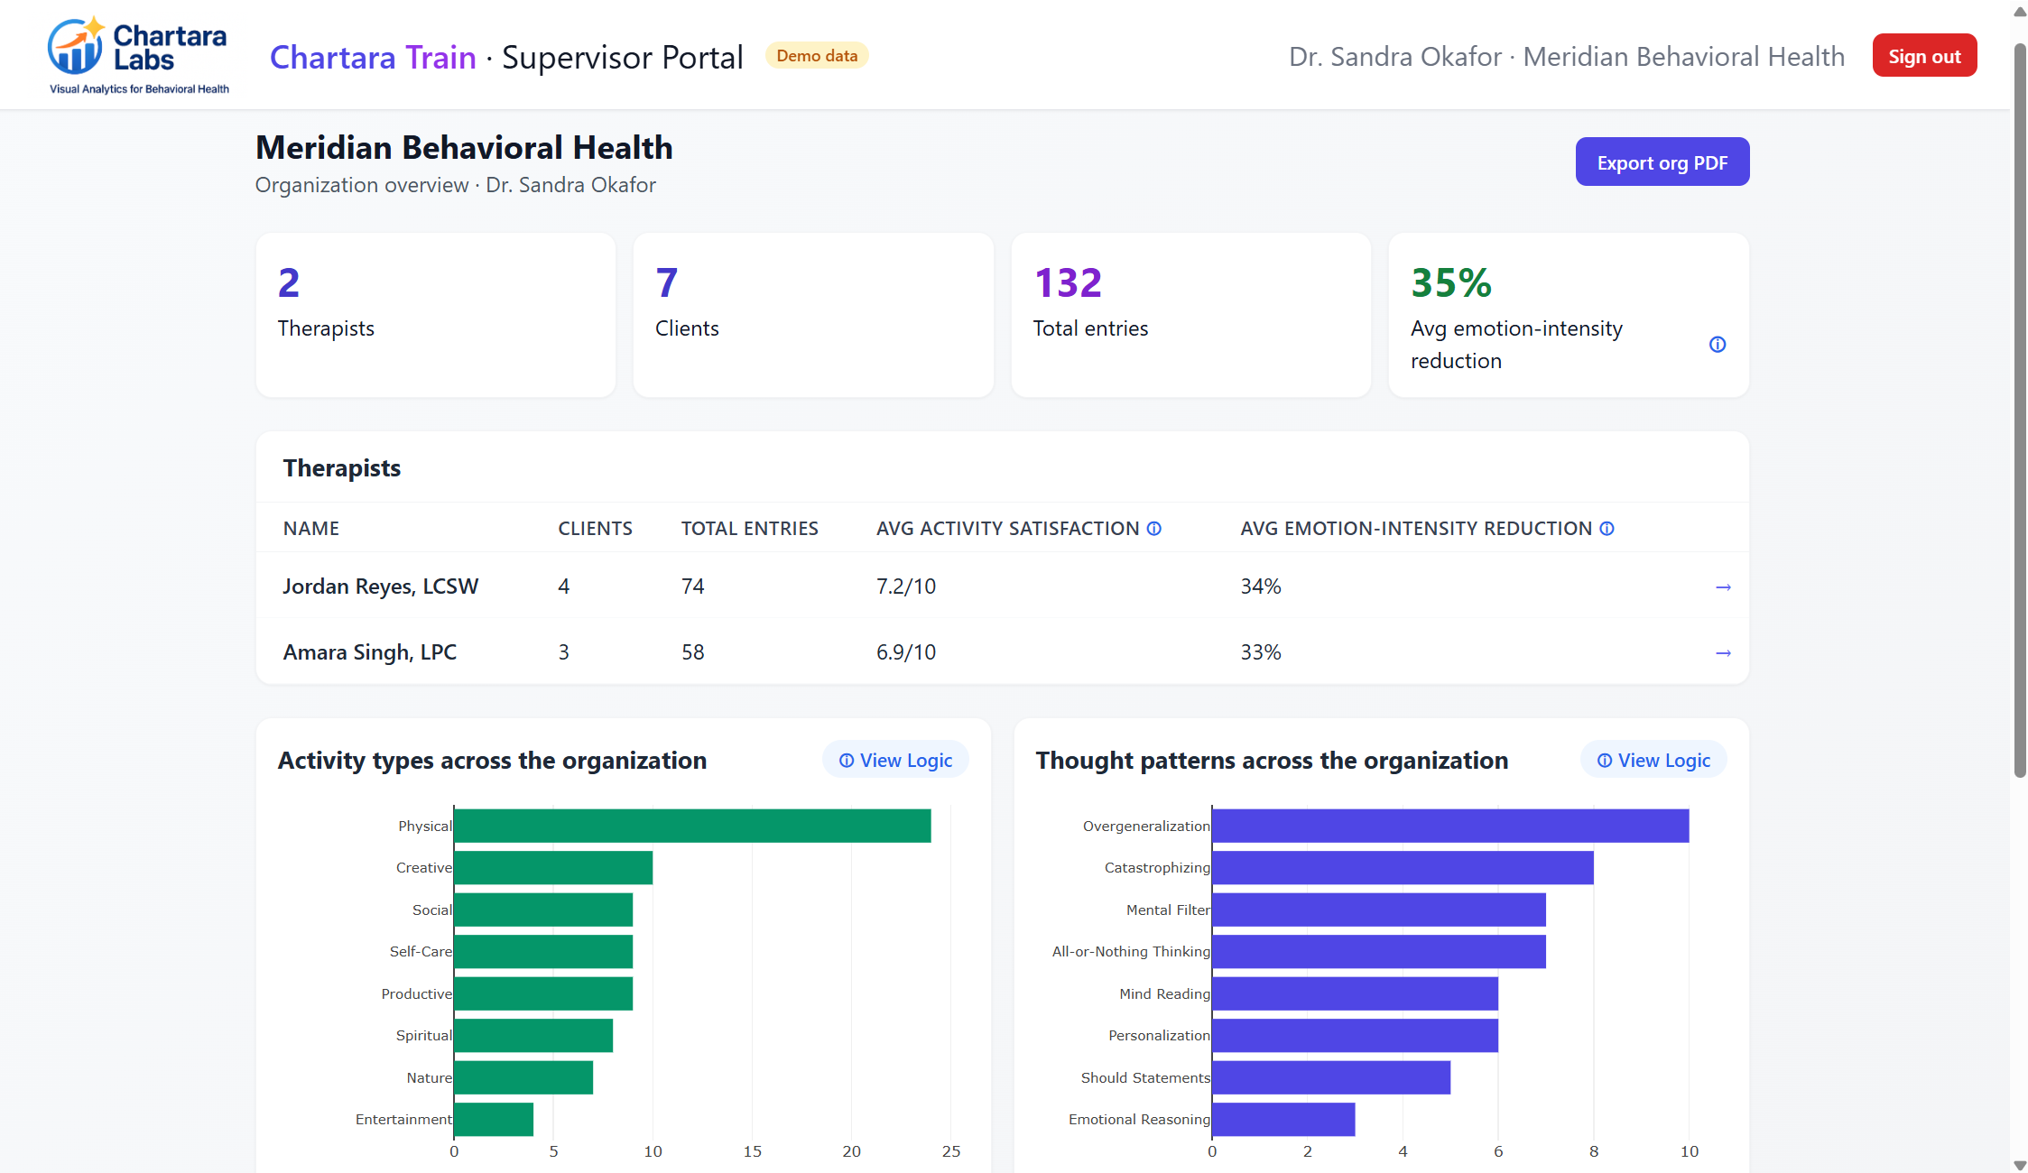Click the Mind Reading bar
This screenshot has height=1173, width=2028.
click(x=1355, y=993)
